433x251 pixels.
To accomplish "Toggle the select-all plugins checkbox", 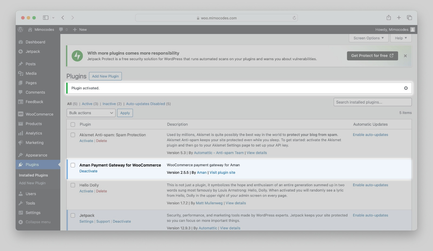I will (x=73, y=124).
